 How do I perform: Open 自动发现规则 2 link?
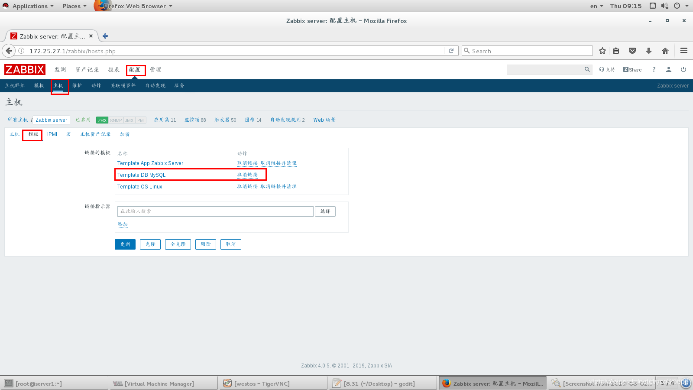[288, 120]
